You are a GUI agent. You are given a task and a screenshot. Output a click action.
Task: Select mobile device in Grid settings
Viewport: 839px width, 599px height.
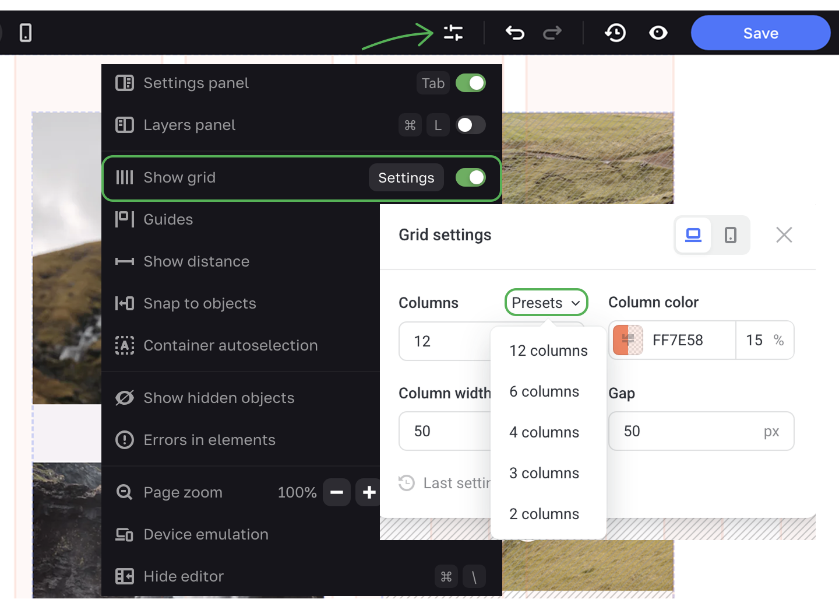coord(730,235)
